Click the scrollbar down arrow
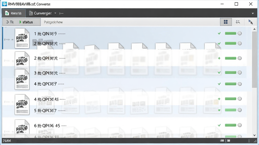This screenshot has height=145, width=259. 254,135
